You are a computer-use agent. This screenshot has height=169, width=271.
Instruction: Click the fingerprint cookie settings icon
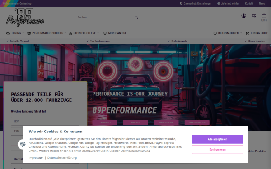tap(23, 144)
